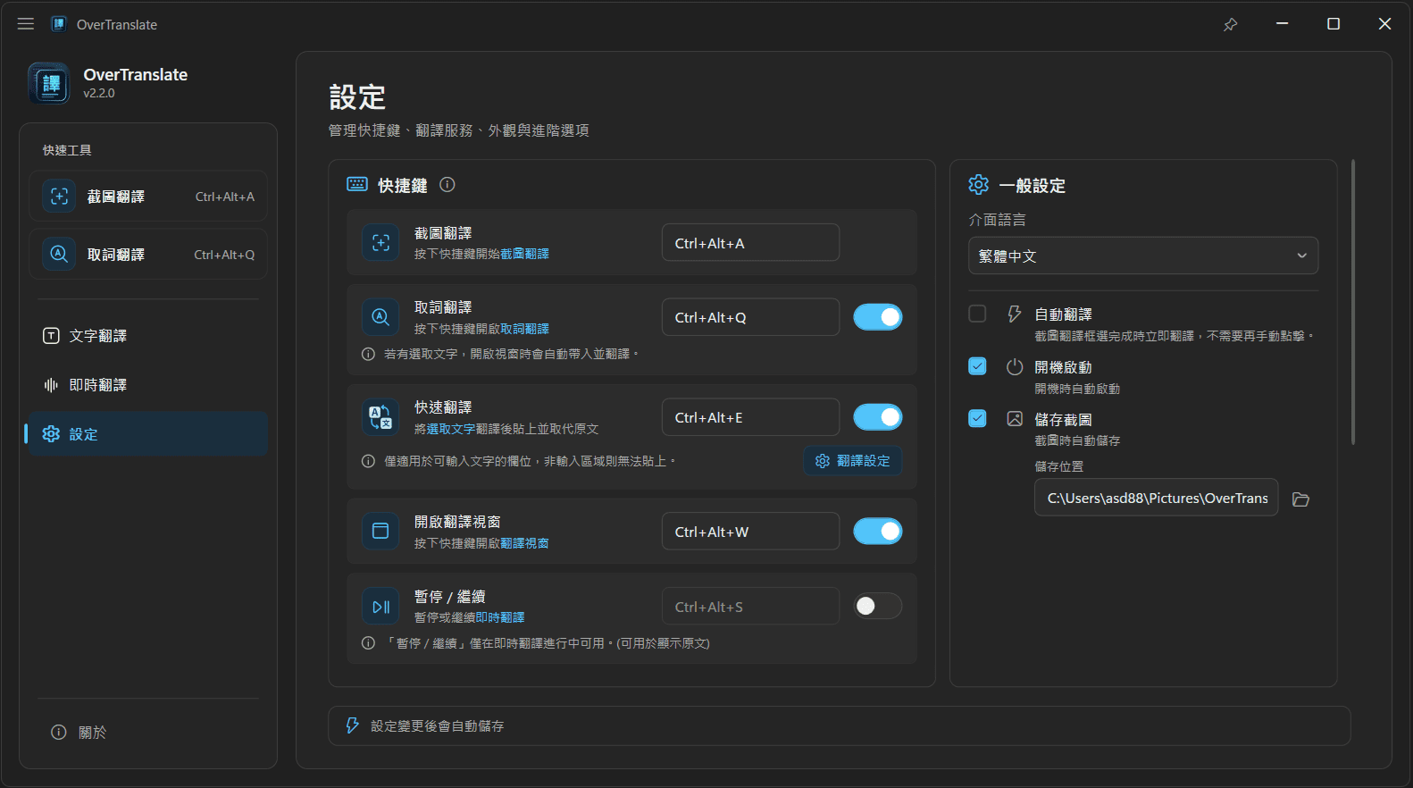Image resolution: width=1413 pixels, height=788 pixels.
Task: Start 取詞翻譯 from quick tools
Action: 148,255
